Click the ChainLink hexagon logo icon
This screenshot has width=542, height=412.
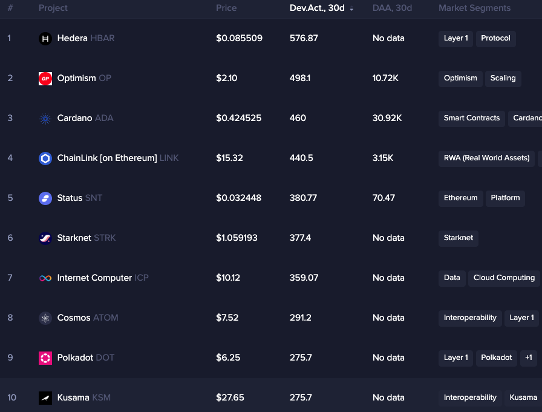pyautogui.click(x=45, y=159)
